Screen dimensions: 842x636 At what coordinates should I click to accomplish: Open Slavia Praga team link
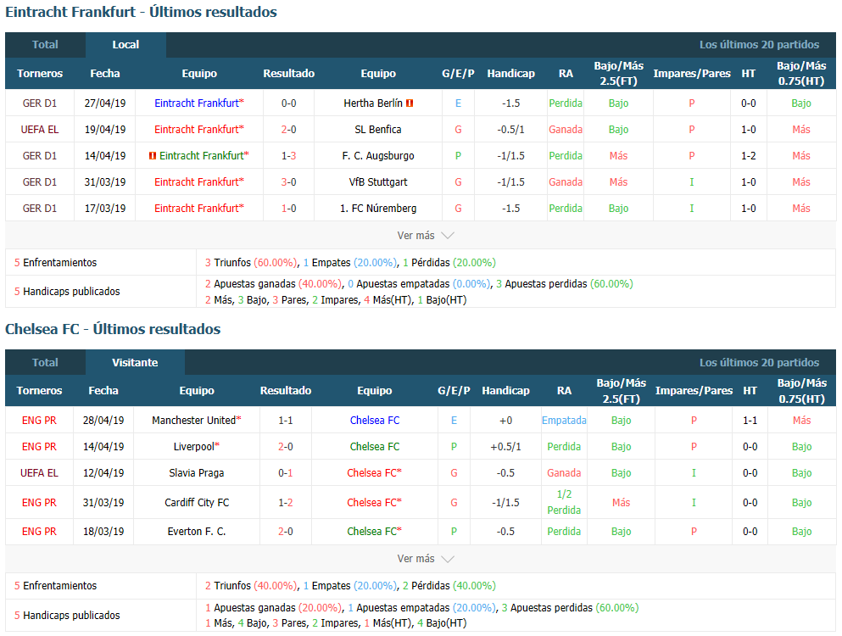pyautogui.click(x=196, y=473)
